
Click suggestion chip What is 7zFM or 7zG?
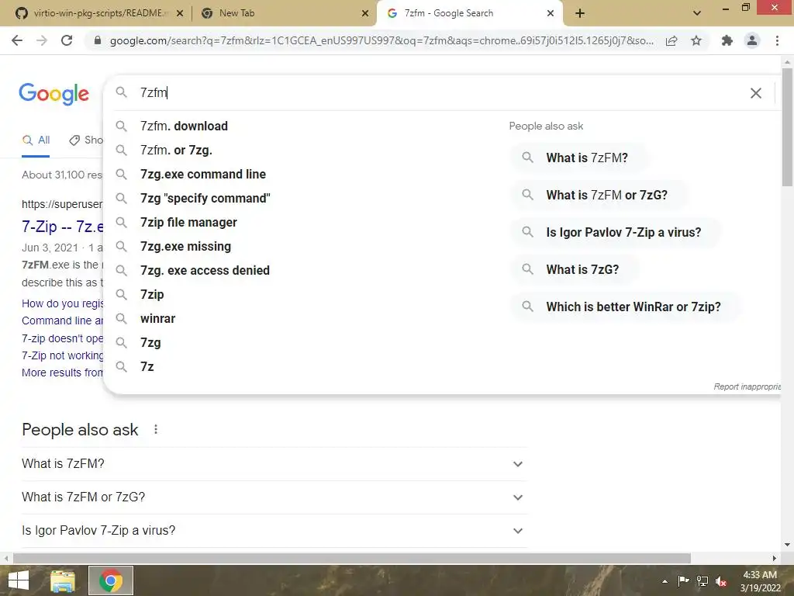tap(600, 195)
